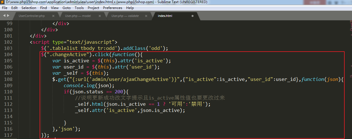Click the left tab navigation arrow

[4, 16]
